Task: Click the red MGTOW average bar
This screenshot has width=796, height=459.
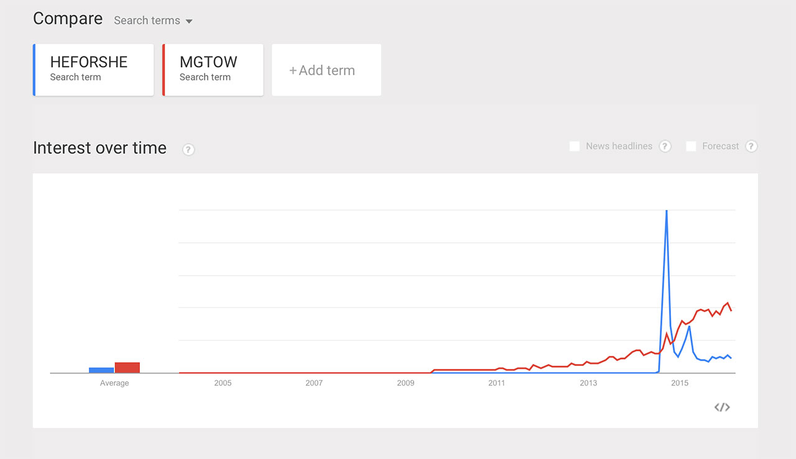Action: point(127,367)
